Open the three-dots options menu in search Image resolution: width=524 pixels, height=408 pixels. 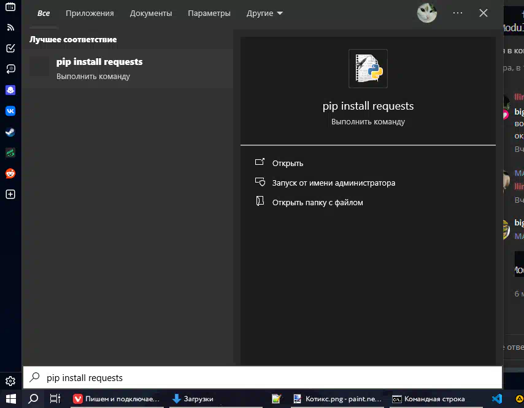(458, 13)
